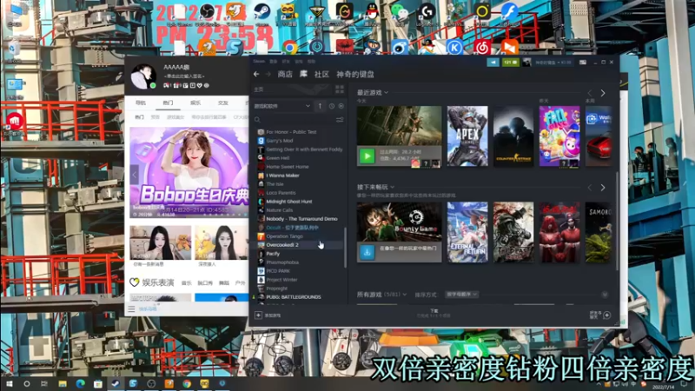The width and height of the screenshot is (695, 391).
Task: Click the Steam account avatar in title bar
Action: tap(526, 63)
